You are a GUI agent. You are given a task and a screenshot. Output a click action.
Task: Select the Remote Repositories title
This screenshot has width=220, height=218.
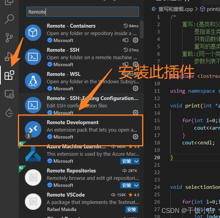(x=71, y=171)
